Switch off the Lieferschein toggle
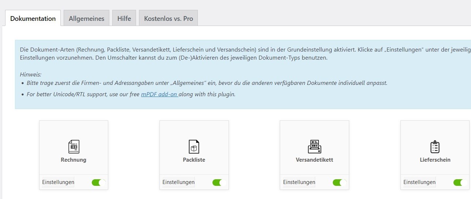471x199 pixels. tap(460, 182)
